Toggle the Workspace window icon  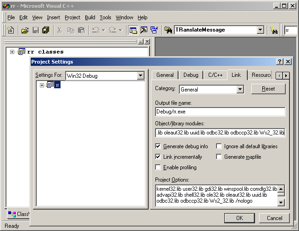(x=133, y=30)
